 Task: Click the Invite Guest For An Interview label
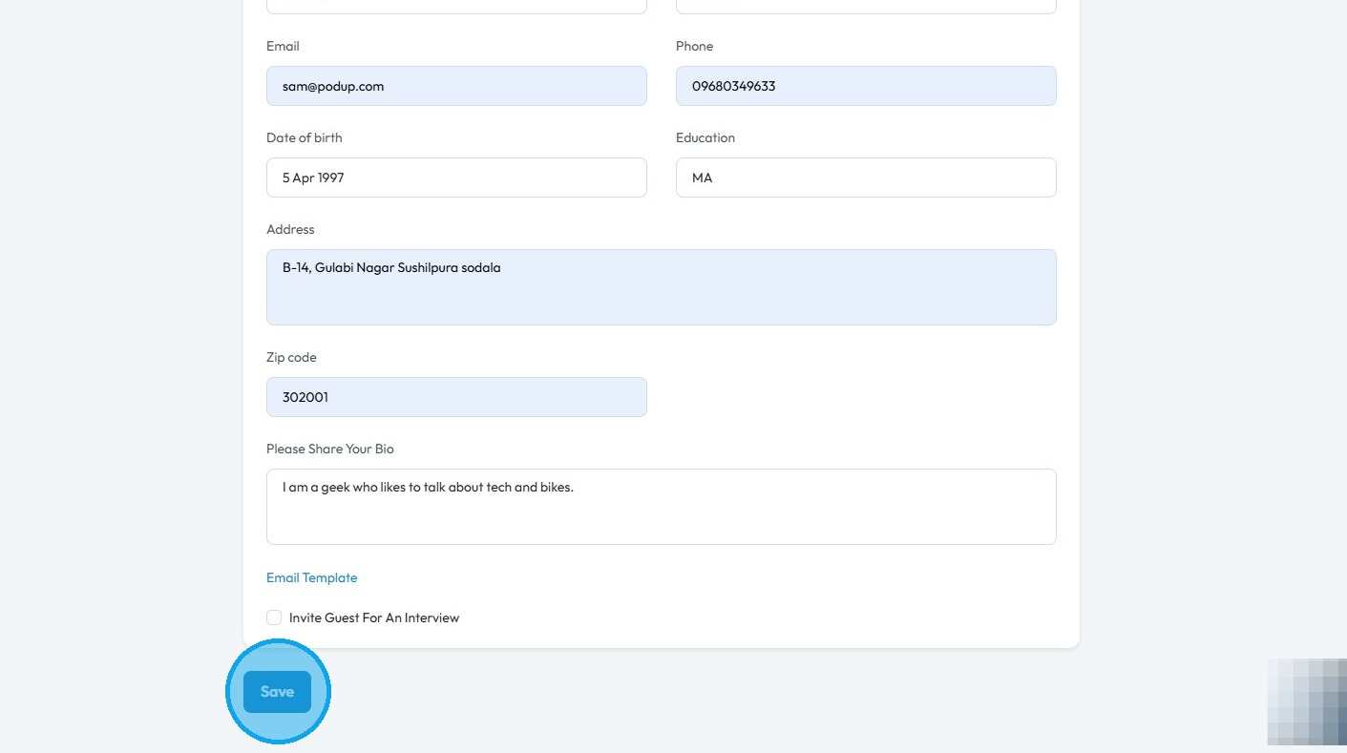tap(374, 617)
